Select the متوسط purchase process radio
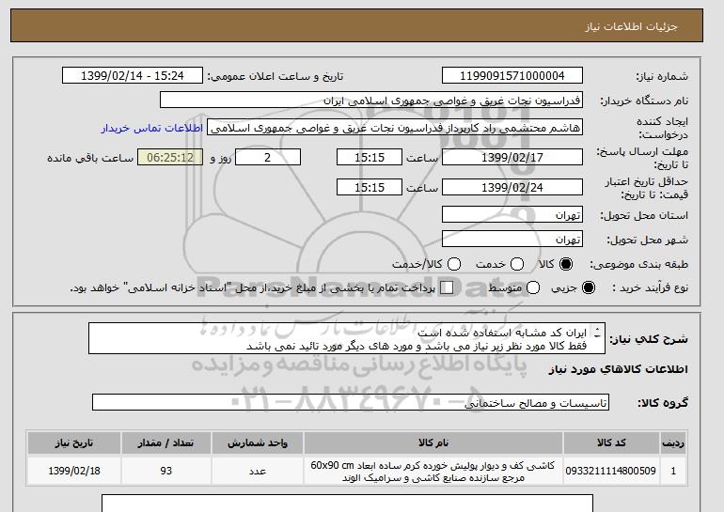This screenshot has width=724, height=512. 533,287
